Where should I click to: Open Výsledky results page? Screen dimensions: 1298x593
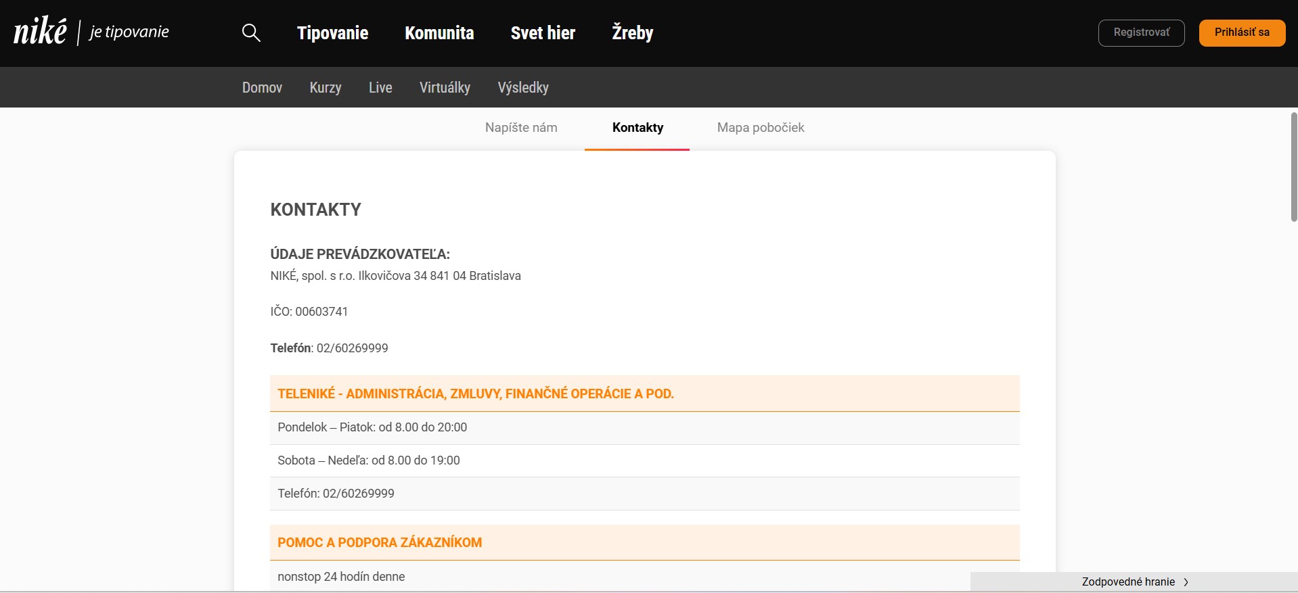click(x=523, y=87)
